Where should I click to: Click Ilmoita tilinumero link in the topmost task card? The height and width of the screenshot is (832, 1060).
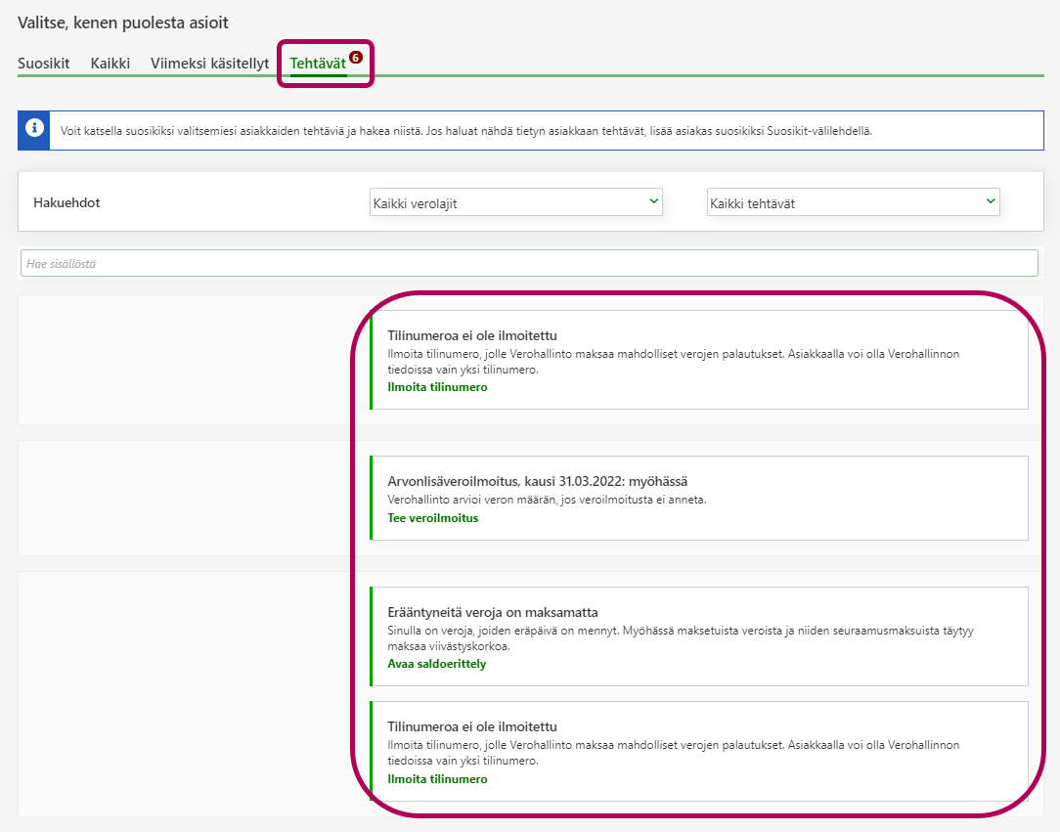tap(437, 387)
